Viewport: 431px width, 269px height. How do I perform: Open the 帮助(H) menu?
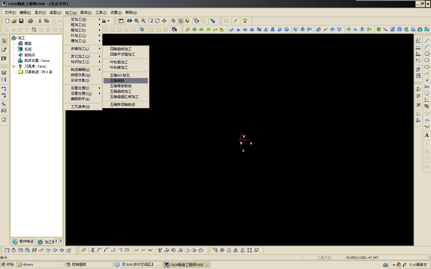[131, 13]
